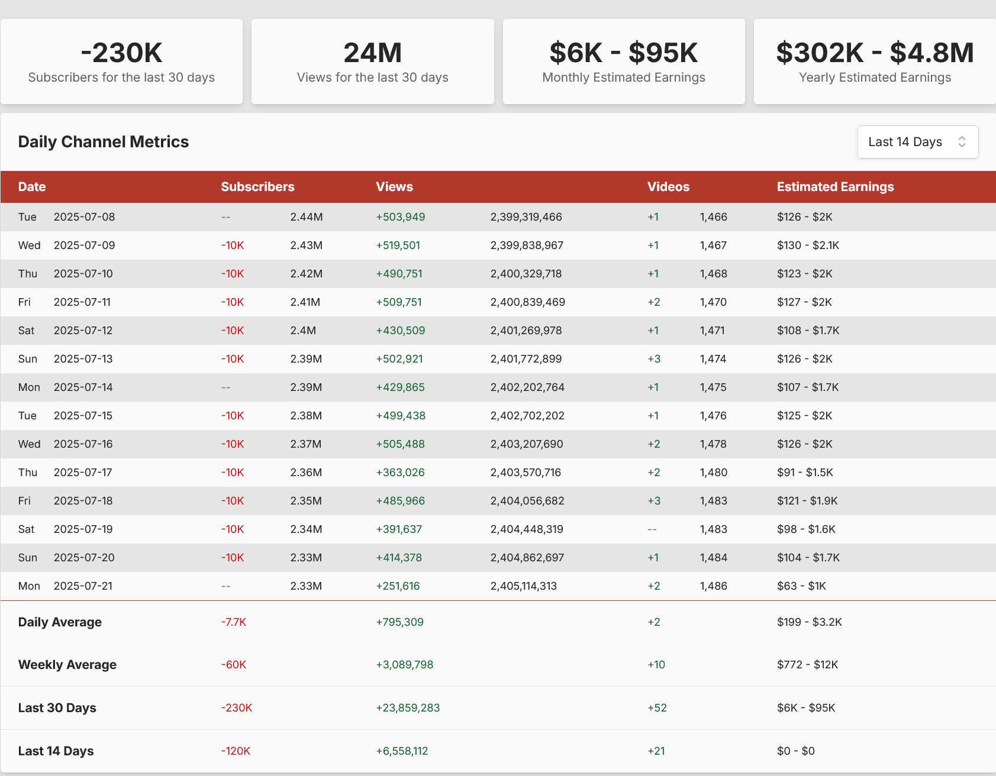Viewport: 996px width, 776px height.
Task: Click the Weekly Average row label
Action: point(67,665)
